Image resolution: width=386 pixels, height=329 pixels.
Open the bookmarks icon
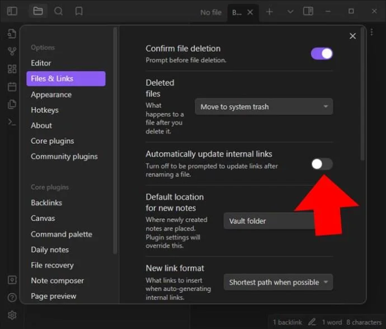tap(79, 11)
